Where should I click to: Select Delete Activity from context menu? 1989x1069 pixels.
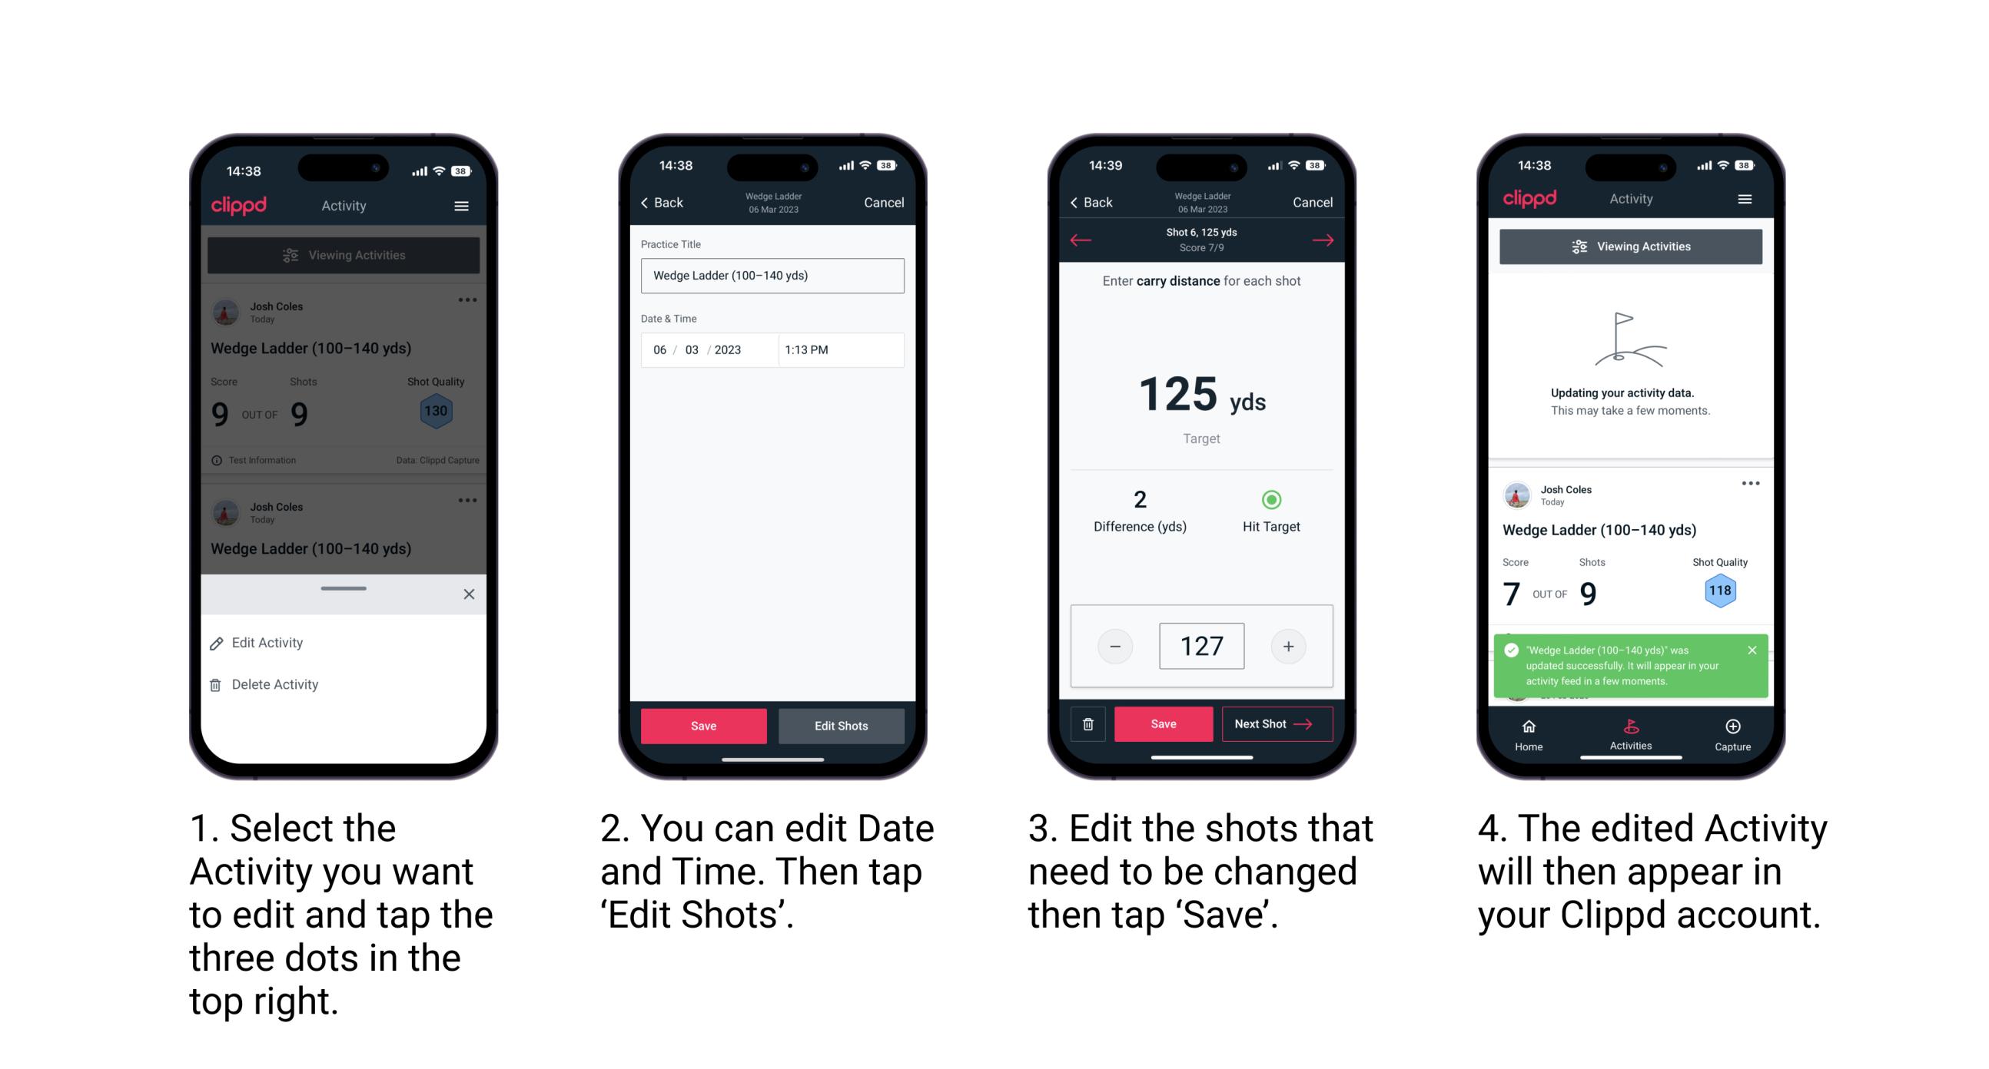click(274, 682)
